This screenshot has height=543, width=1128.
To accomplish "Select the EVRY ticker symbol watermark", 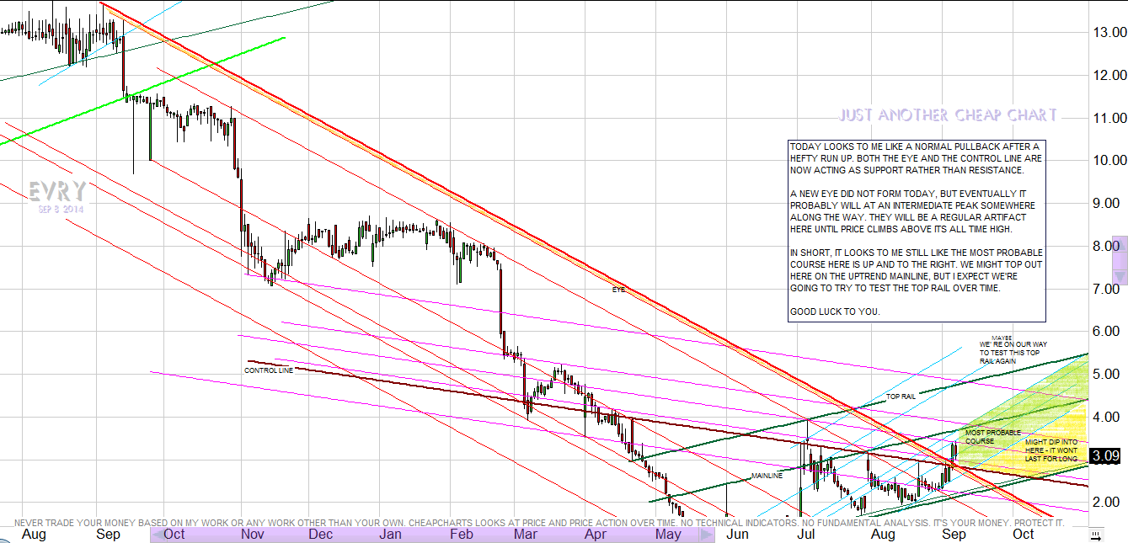I will (56, 192).
